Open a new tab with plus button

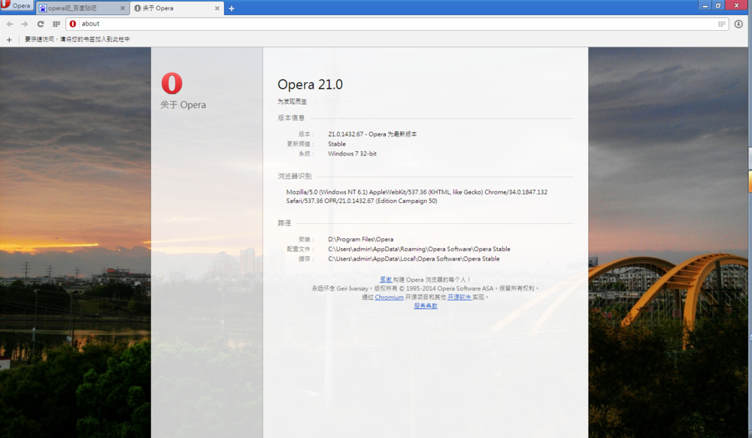[231, 8]
